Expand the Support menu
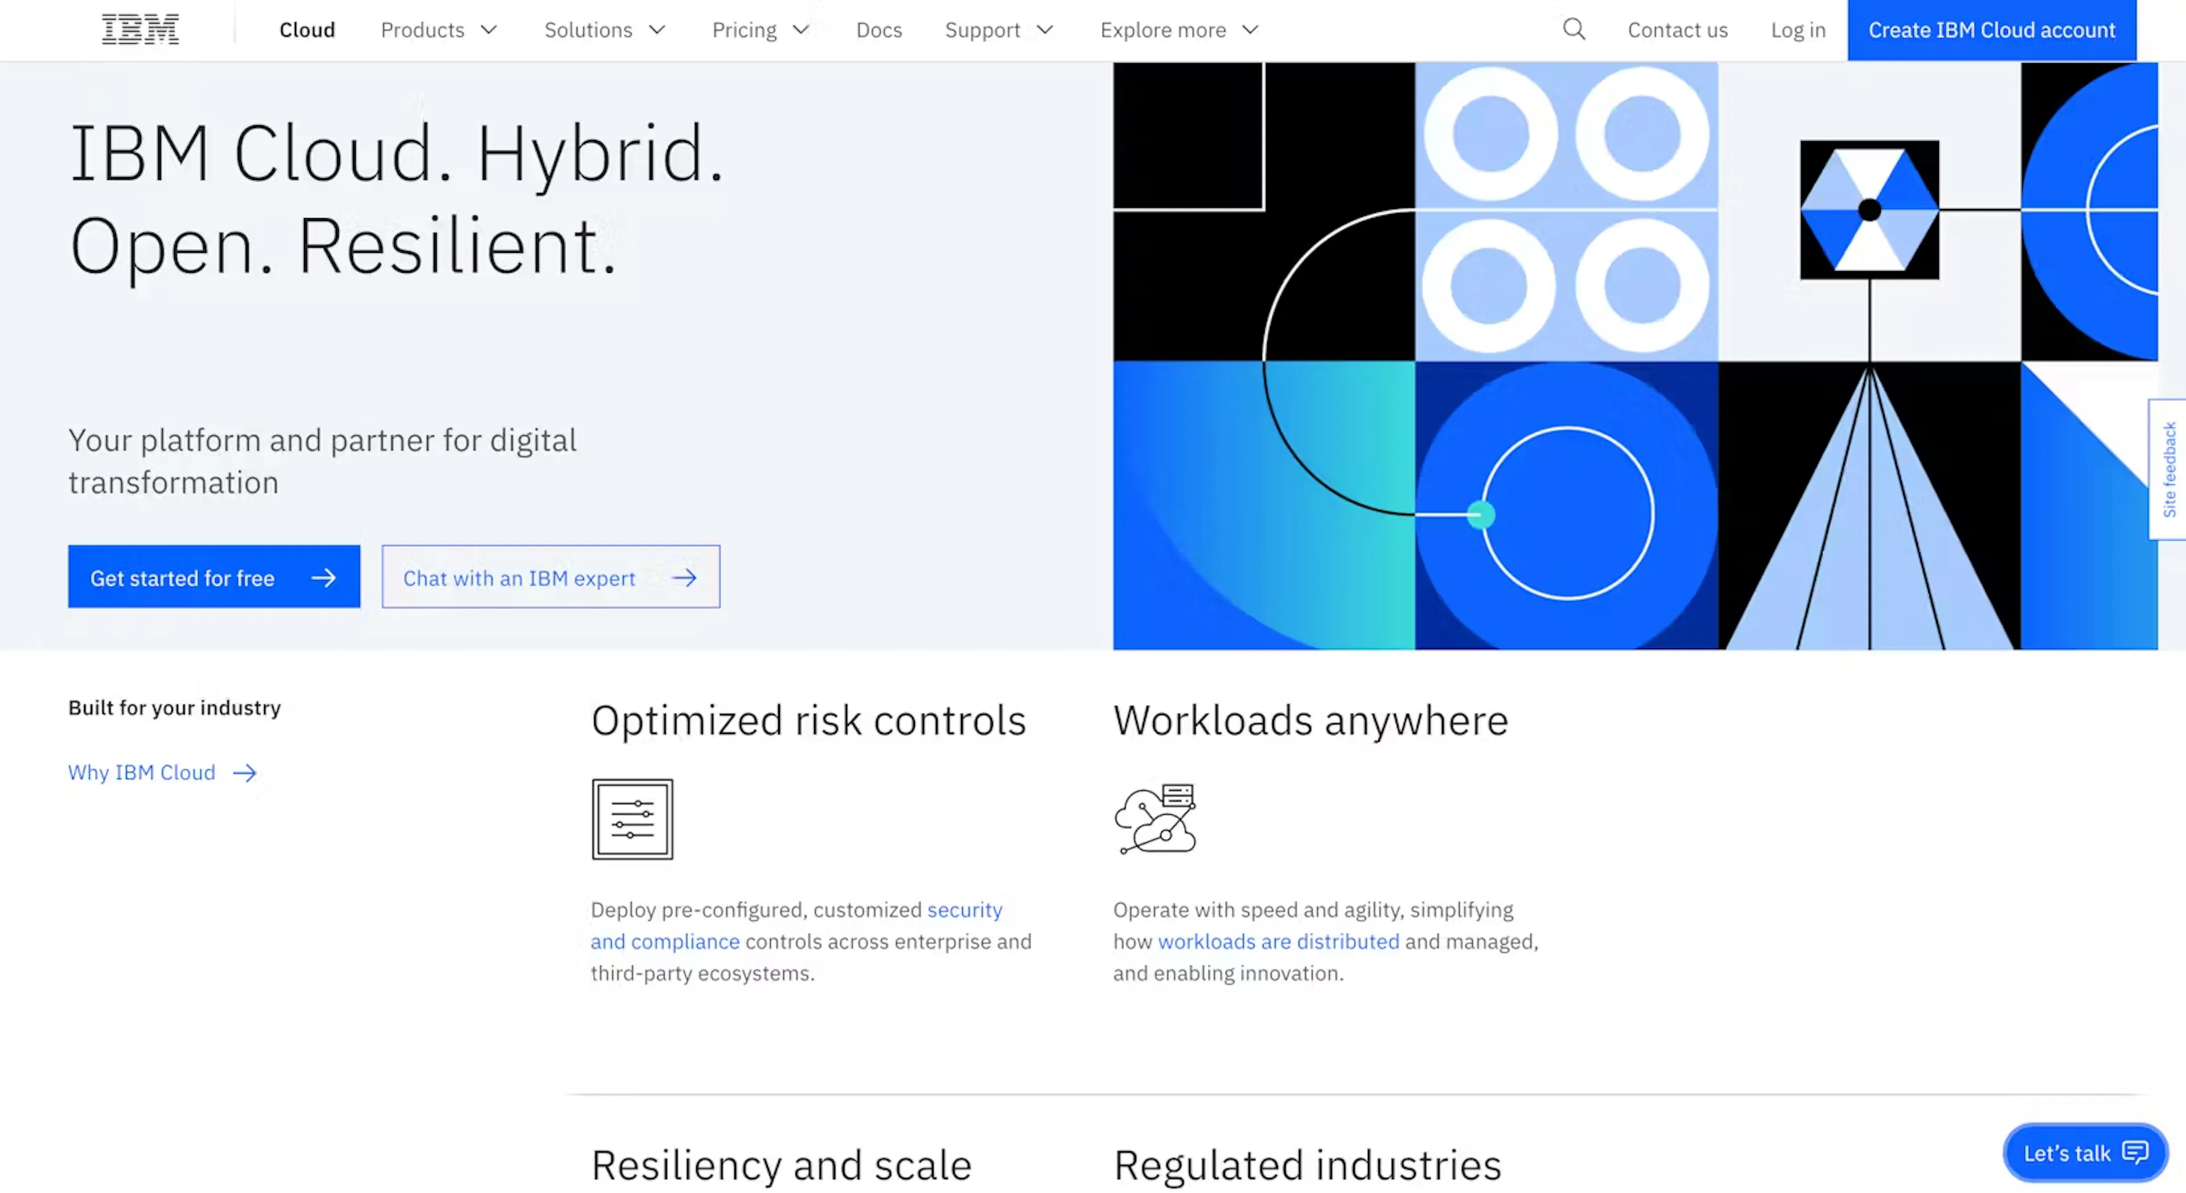 999,31
